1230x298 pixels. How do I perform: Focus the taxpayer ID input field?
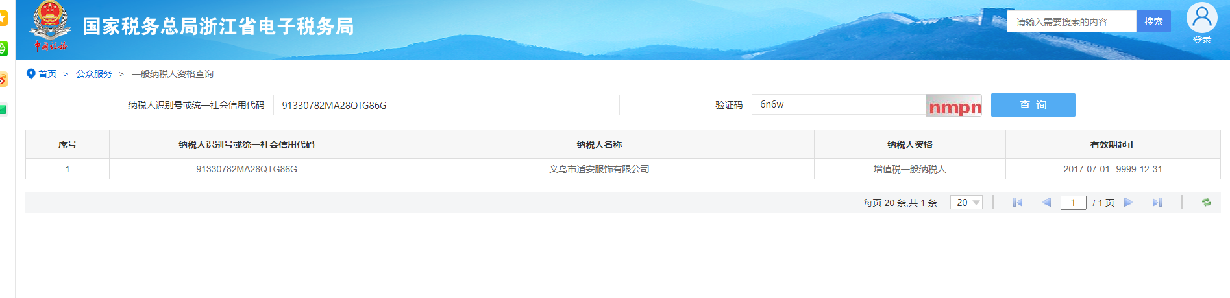[446, 105]
